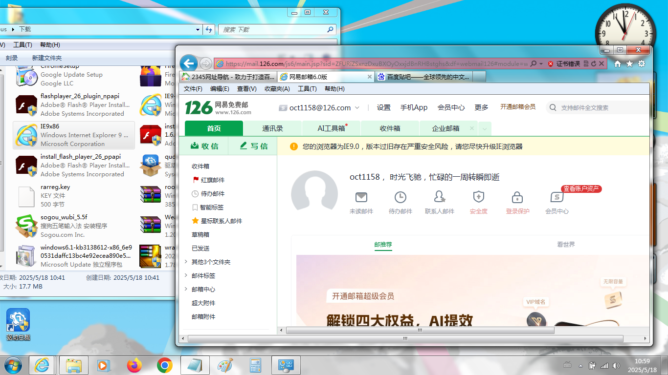Select sogou_wubi_5.5f installer file
Viewport: 668px width, 375px height.
click(x=74, y=226)
